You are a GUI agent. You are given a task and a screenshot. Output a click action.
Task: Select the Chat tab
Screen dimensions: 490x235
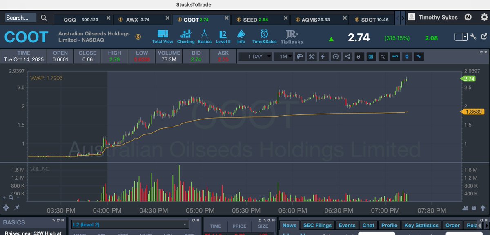click(368, 225)
